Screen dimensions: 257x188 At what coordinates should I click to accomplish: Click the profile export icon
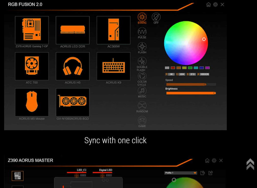[x=211, y=173]
